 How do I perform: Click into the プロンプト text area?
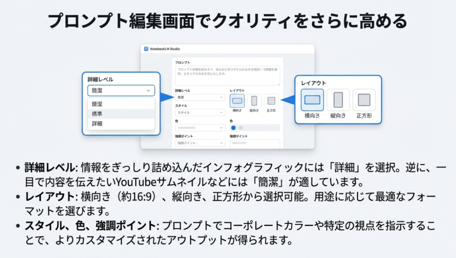click(x=227, y=75)
